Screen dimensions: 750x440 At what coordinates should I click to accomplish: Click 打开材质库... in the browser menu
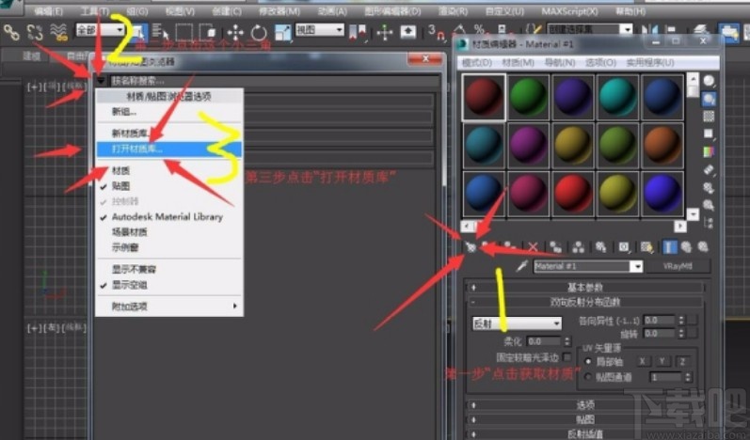tap(169, 149)
